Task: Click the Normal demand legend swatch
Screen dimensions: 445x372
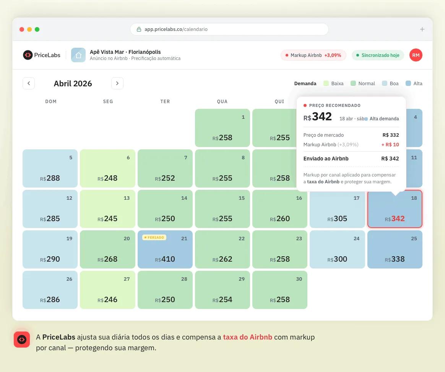Action: click(353, 83)
